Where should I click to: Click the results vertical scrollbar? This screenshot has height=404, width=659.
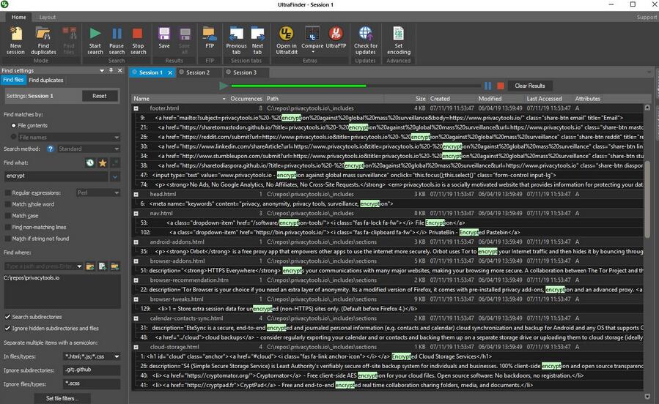click(647, 199)
